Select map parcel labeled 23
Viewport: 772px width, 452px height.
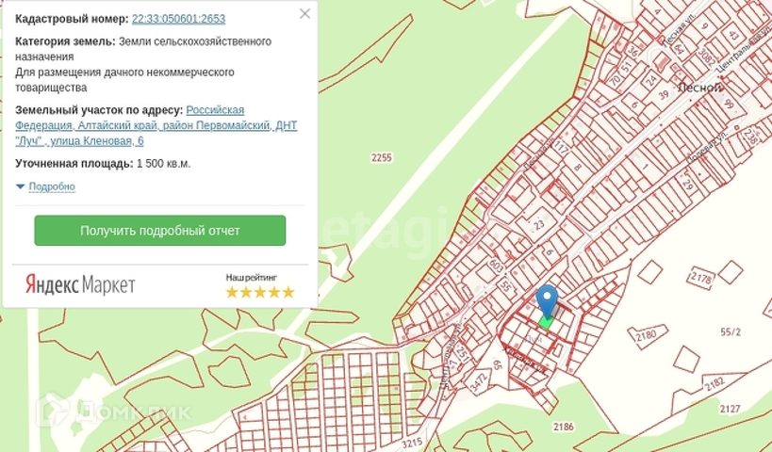tap(539, 225)
